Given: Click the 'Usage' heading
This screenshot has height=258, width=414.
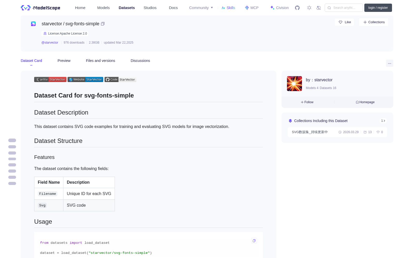Looking at the screenshot, I should (x=43, y=222).
